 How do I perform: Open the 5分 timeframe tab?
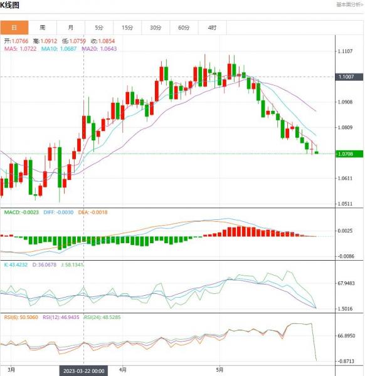(99, 28)
